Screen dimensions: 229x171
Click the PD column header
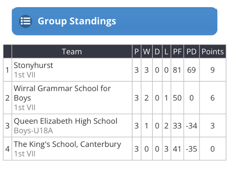(192, 52)
